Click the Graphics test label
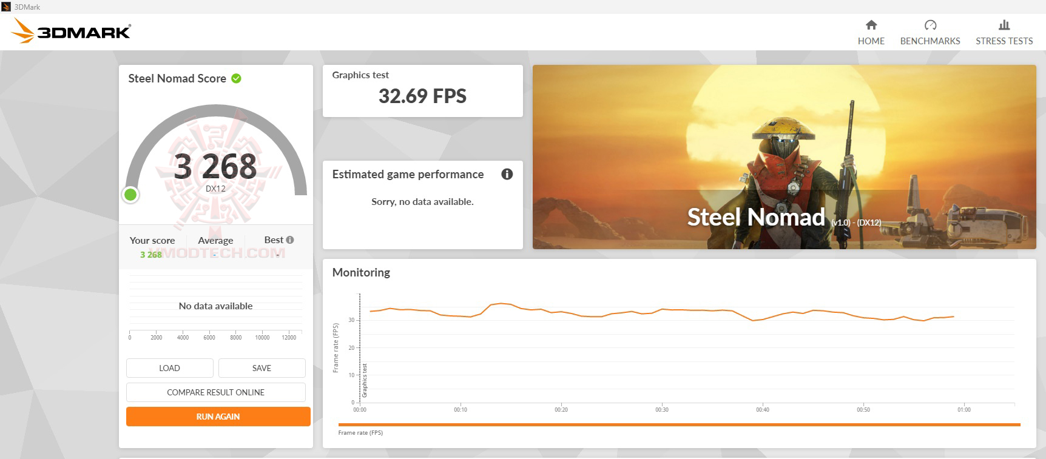 pos(360,75)
